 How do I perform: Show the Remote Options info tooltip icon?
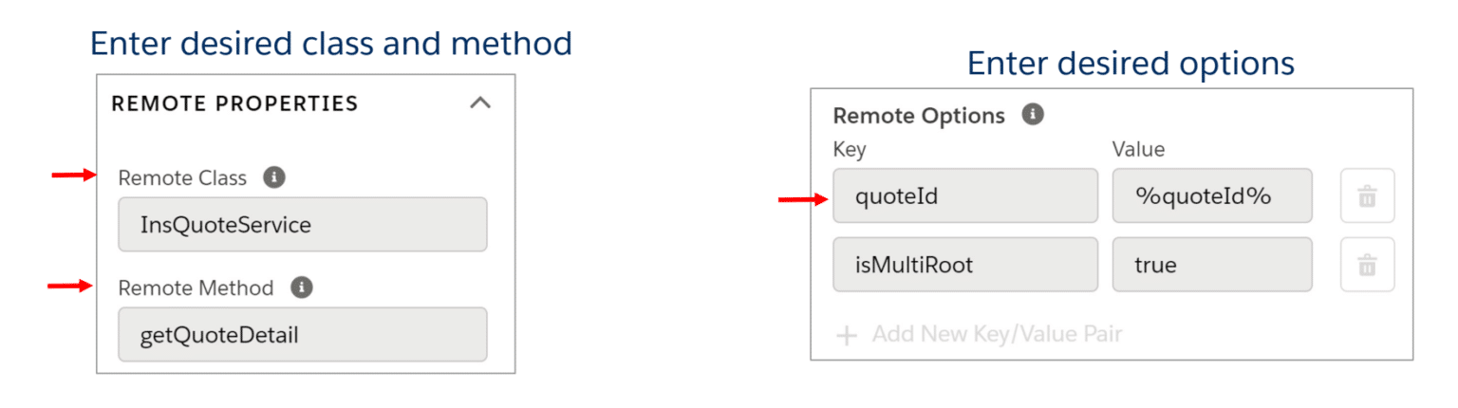pos(1033,115)
